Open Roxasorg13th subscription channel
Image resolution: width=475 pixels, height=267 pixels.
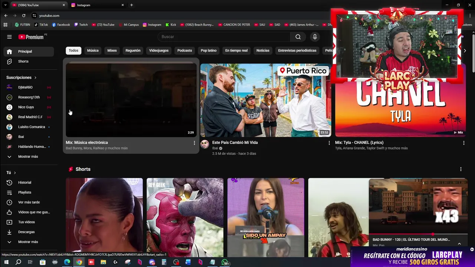tap(29, 97)
